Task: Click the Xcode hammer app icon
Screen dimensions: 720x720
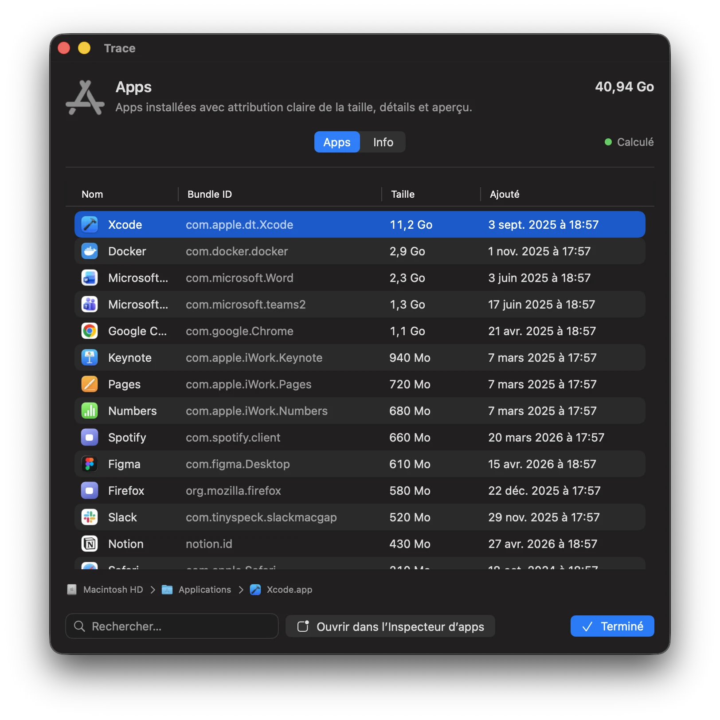Action: [90, 225]
